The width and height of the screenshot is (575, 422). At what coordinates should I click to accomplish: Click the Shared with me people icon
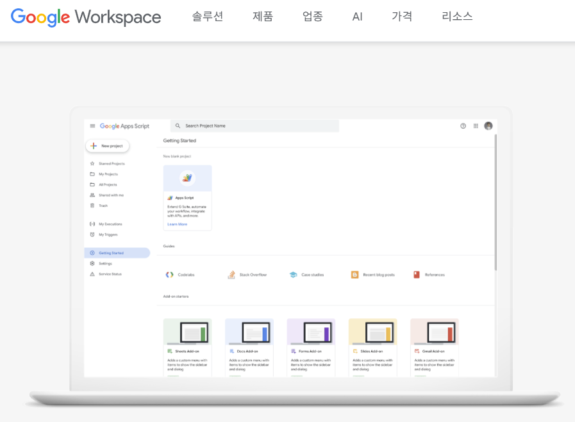(x=92, y=195)
